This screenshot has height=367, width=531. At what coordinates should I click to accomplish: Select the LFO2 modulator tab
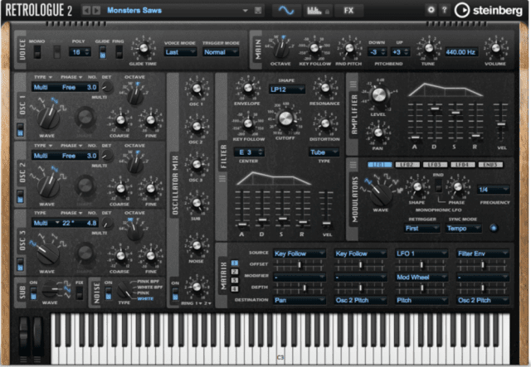[407, 165]
